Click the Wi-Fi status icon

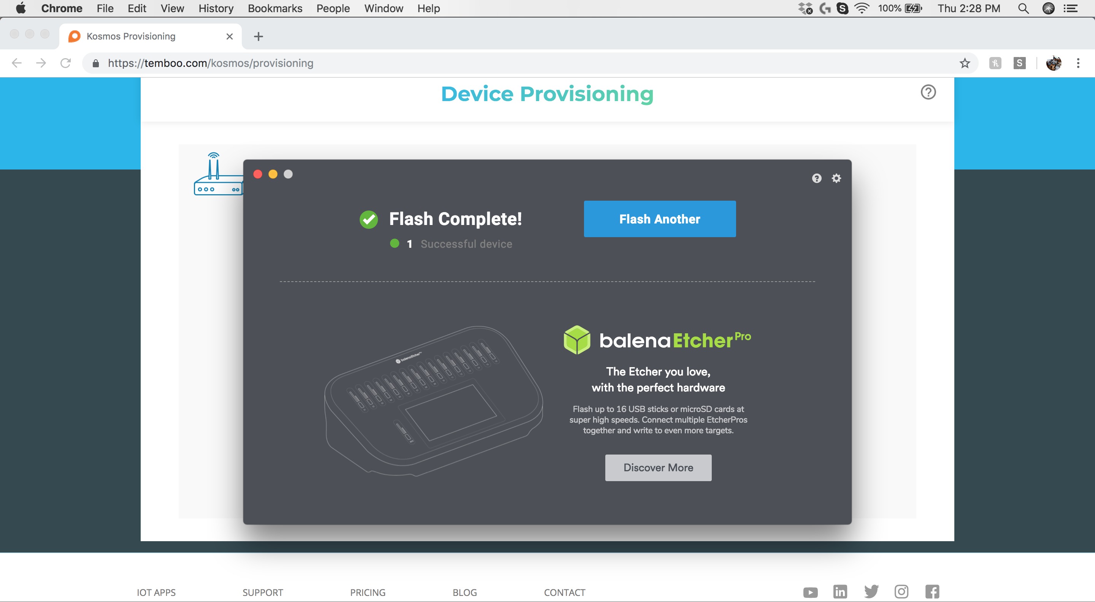pos(862,8)
